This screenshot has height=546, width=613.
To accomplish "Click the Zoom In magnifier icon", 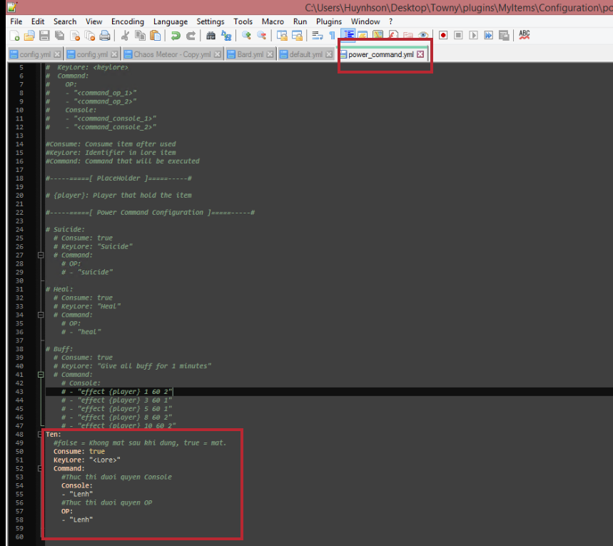I will [246, 35].
